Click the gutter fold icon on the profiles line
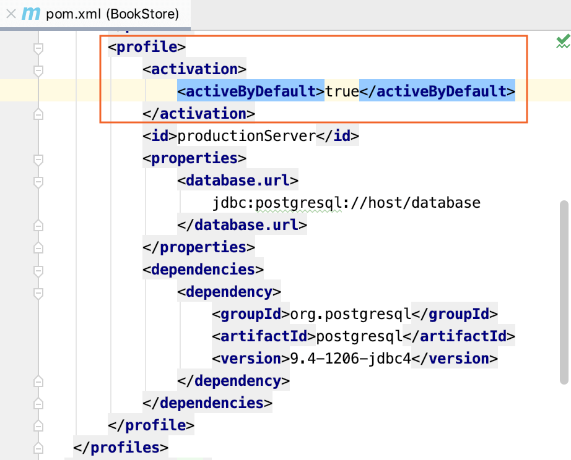Screen dimensions: 571x460 [38, 447]
